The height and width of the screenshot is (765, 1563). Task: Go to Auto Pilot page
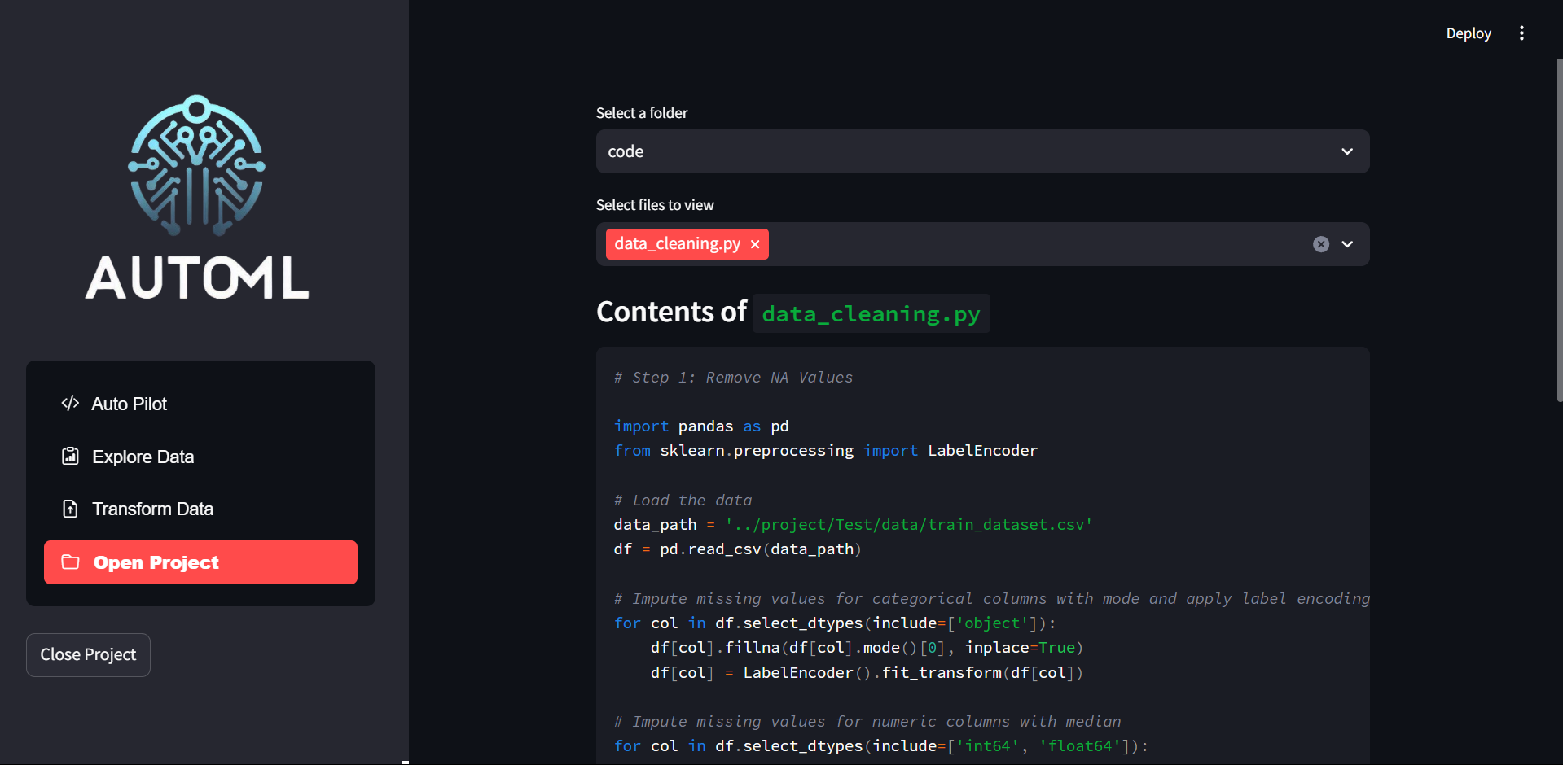coord(200,404)
